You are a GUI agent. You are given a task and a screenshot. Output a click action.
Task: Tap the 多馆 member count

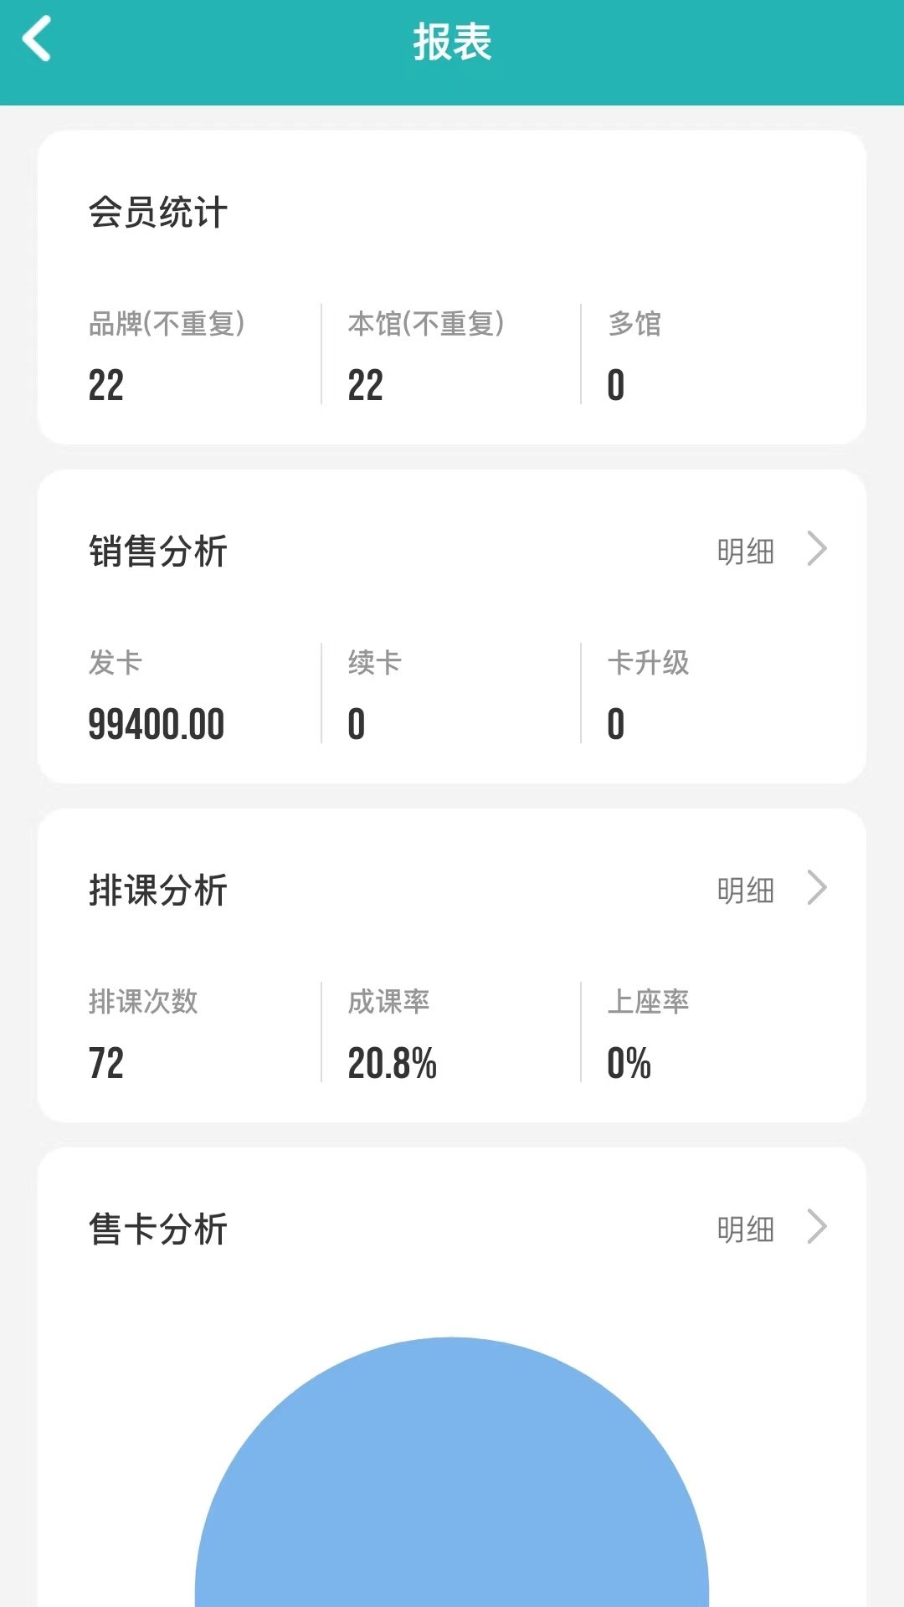(x=616, y=386)
